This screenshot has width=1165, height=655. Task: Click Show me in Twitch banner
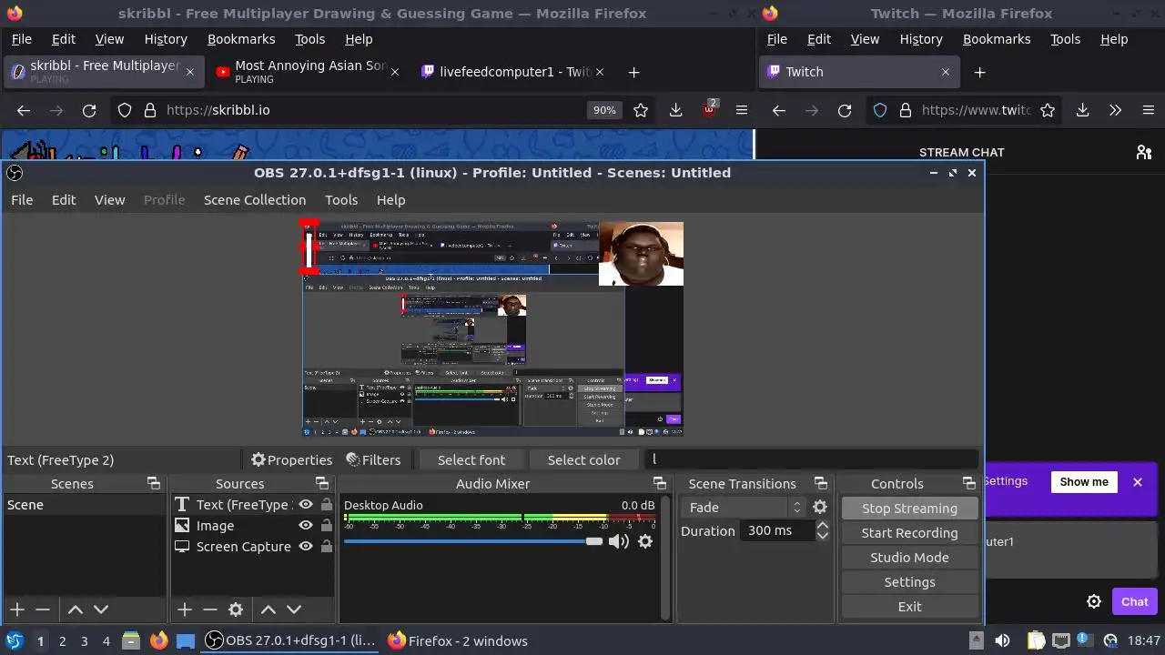coord(1084,482)
